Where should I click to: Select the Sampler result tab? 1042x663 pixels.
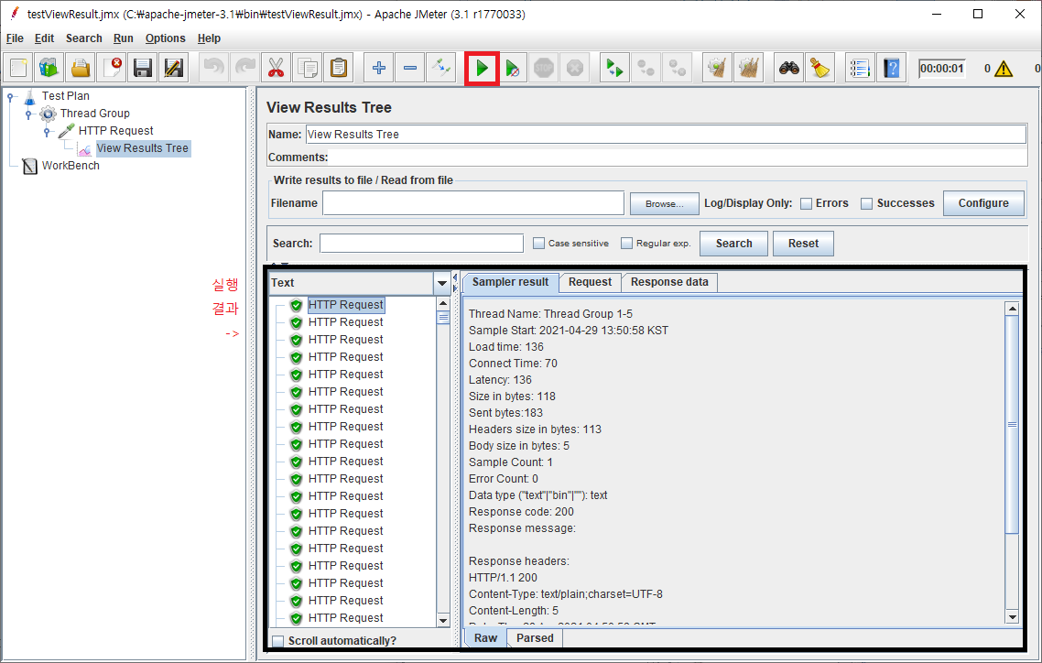510,282
